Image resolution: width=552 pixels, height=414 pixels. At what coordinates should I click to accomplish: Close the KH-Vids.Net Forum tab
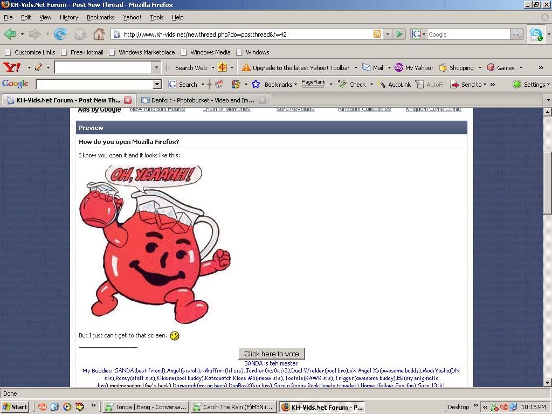tap(128, 100)
